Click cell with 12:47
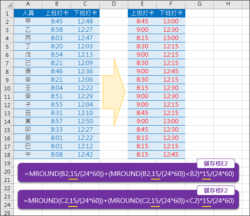Image resolution: width=250 pixels, height=216 pixels. click(85, 38)
